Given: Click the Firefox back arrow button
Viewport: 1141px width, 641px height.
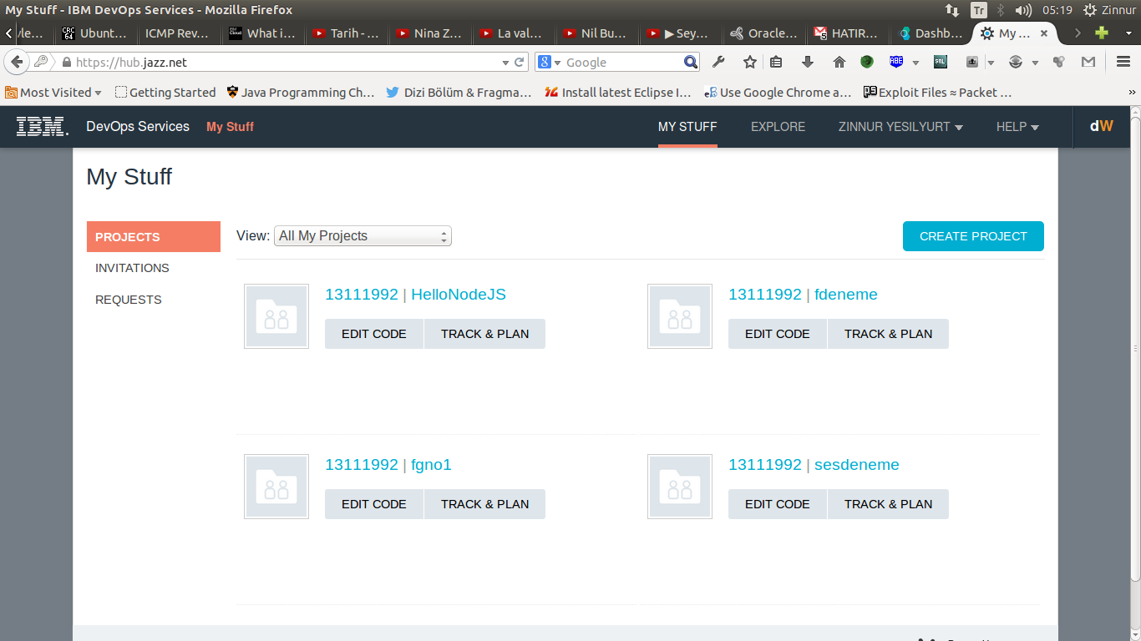Looking at the screenshot, I should 16,62.
